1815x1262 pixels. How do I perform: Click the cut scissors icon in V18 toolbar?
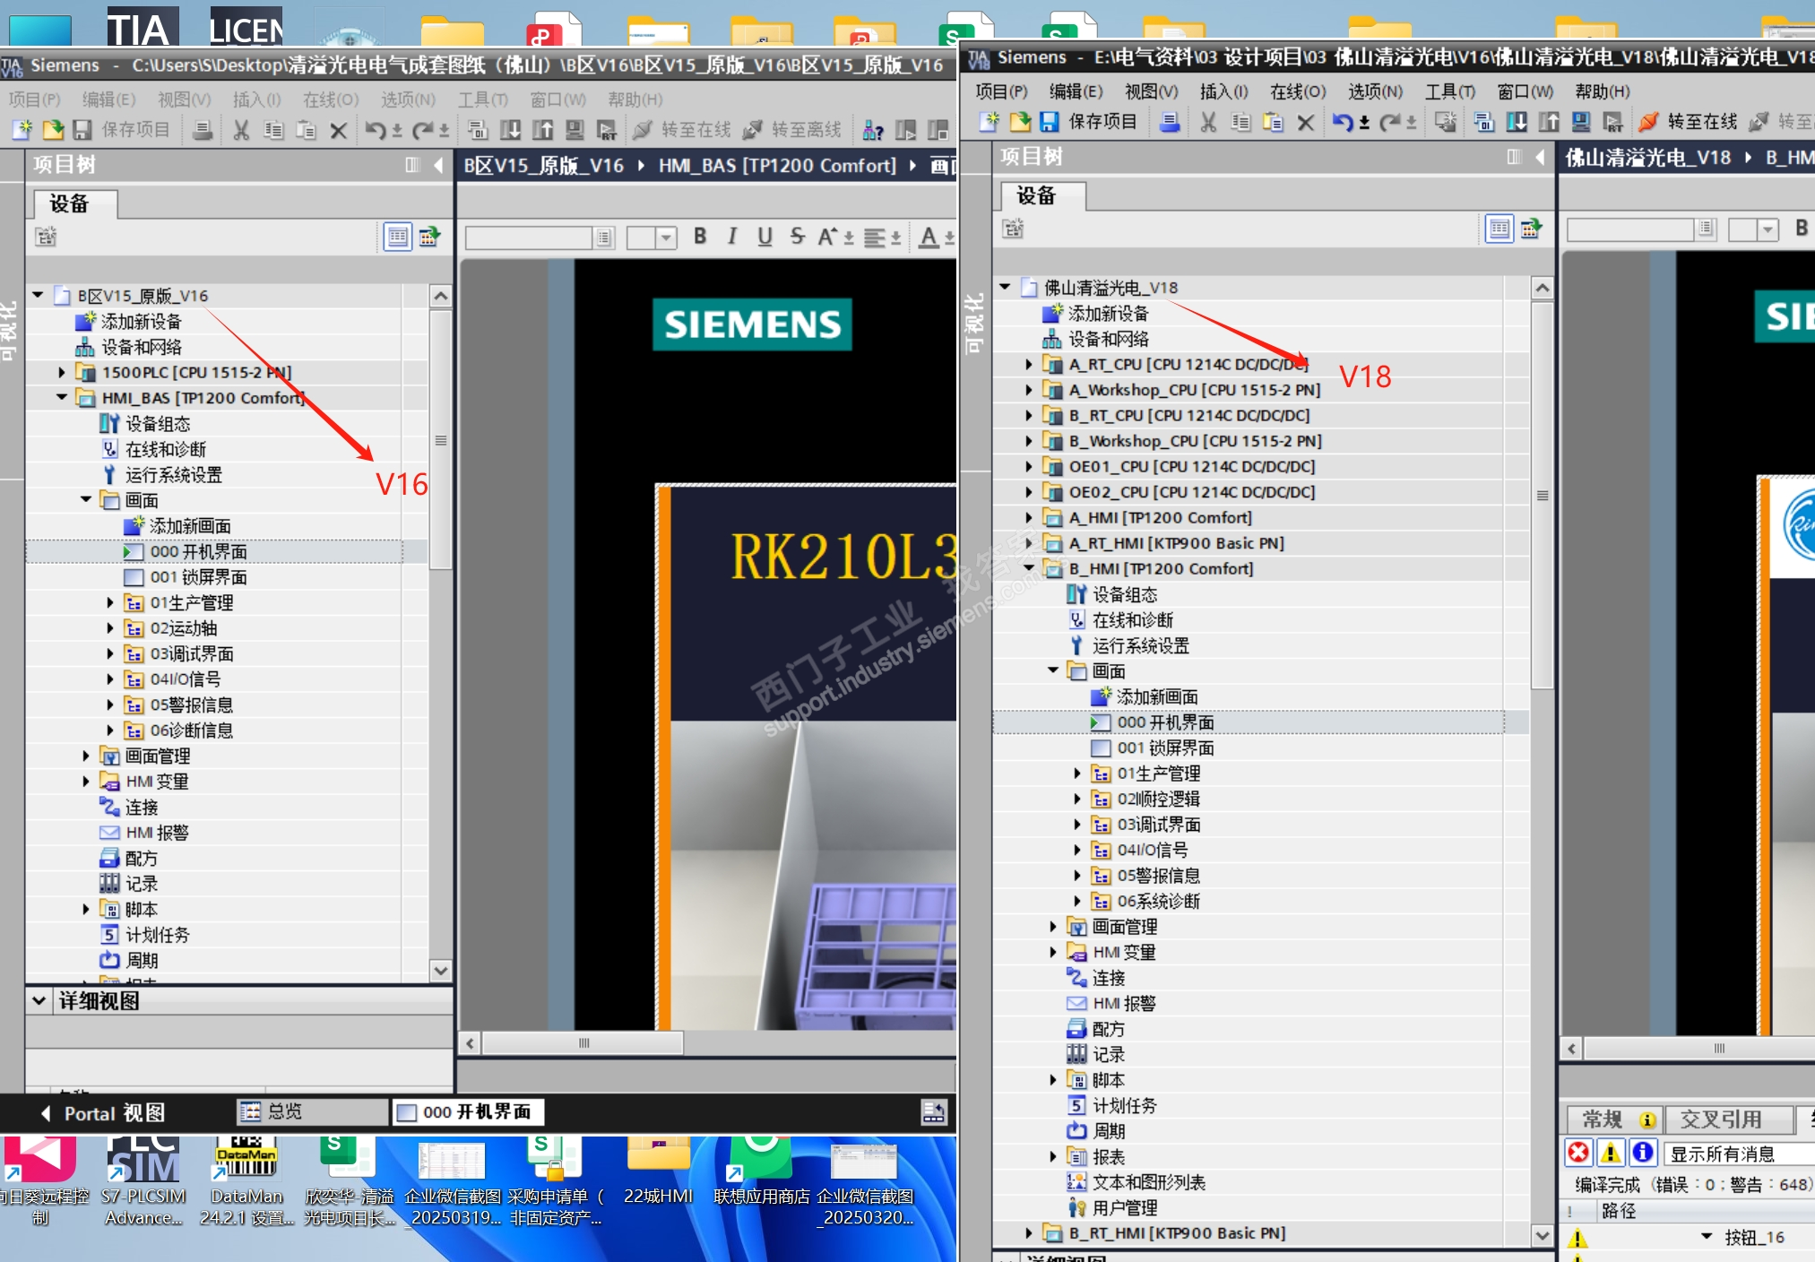tap(1208, 122)
